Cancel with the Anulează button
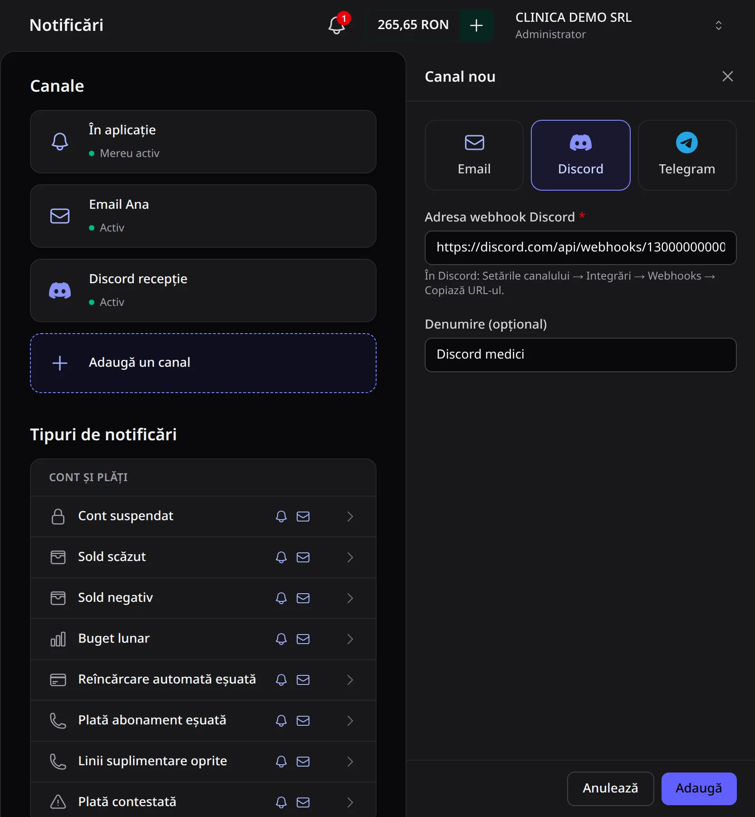 coord(610,788)
